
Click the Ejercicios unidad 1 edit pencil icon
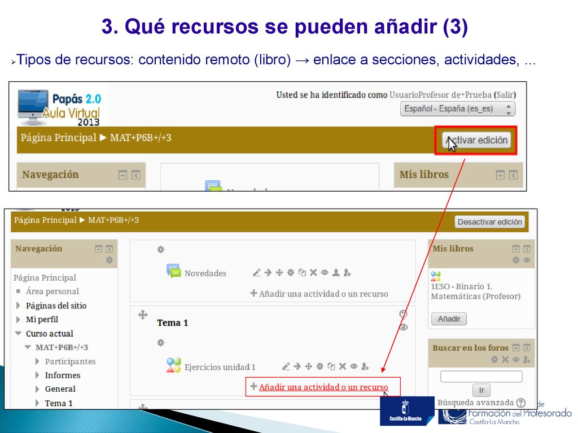coord(286,366)
